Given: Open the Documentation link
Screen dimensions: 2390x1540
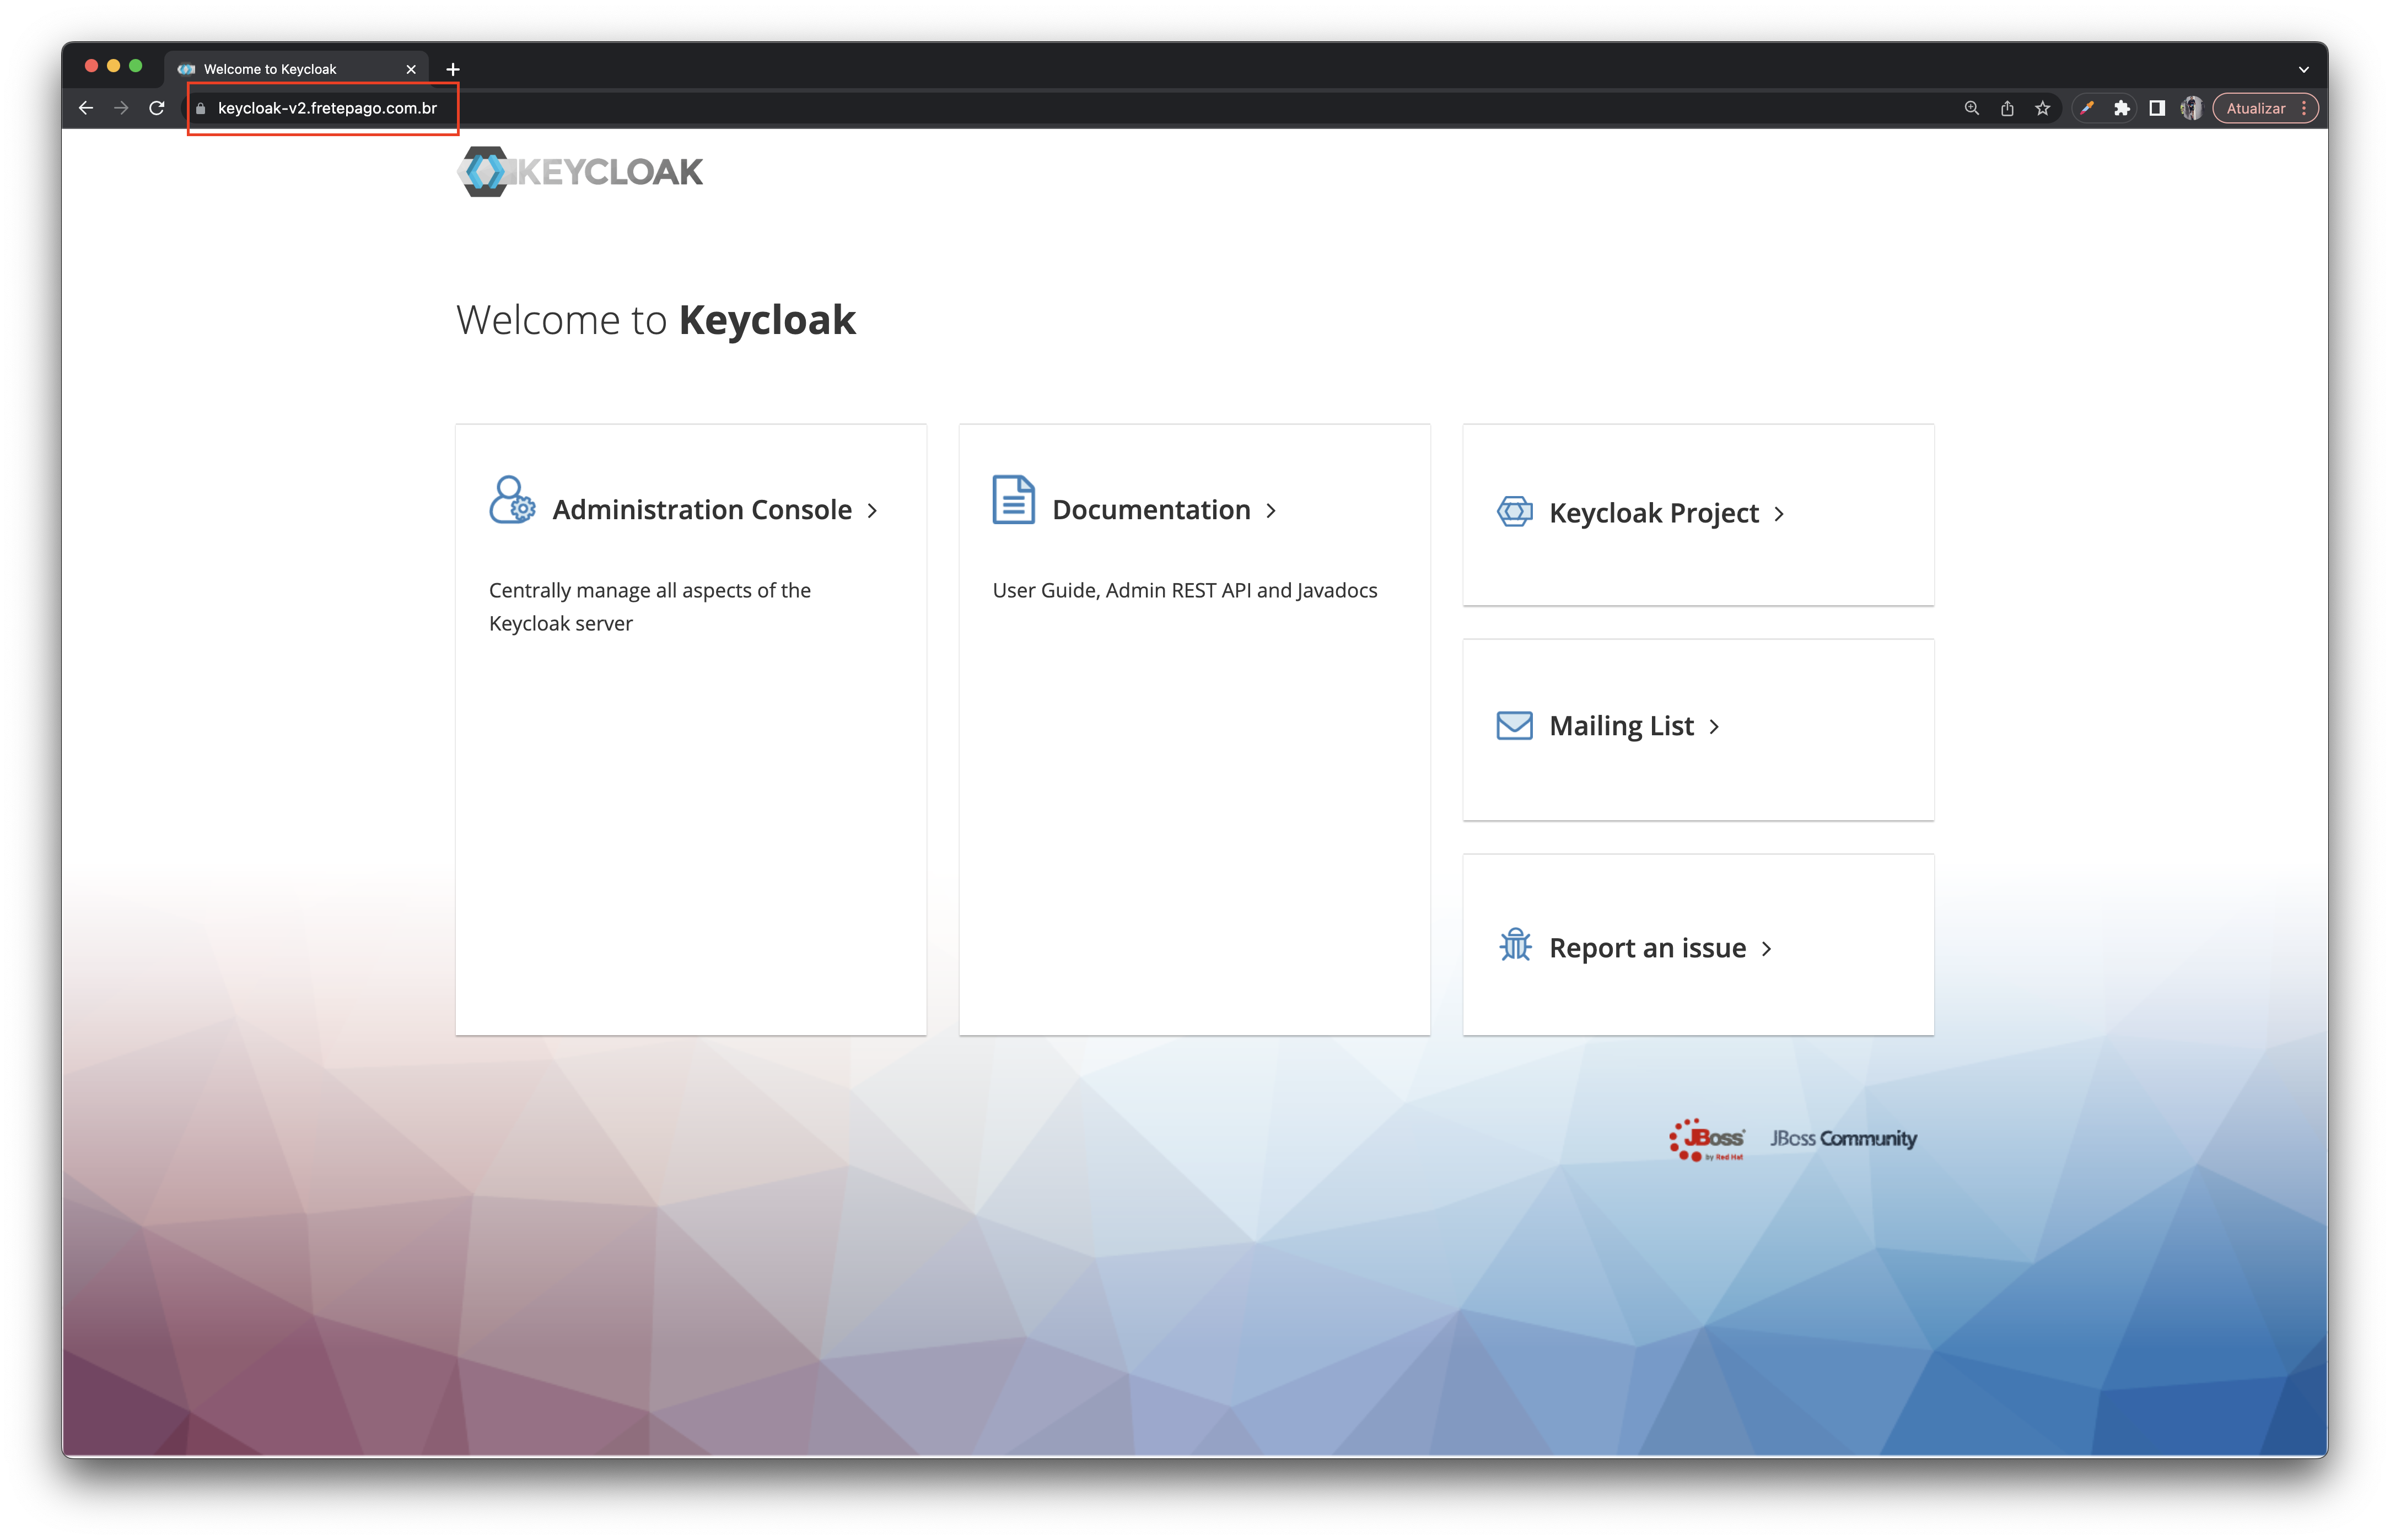Looking at the screenshot, I should point(1151,510).
